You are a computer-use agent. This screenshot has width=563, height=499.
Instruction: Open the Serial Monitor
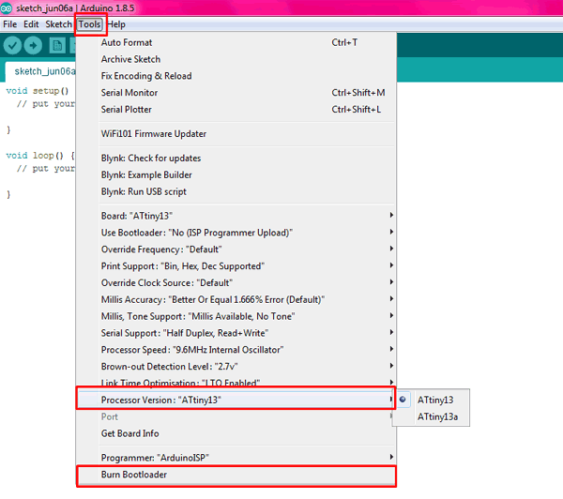(236, 93)
